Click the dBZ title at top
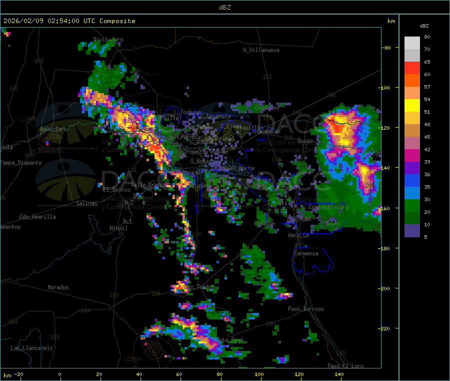 224,8
